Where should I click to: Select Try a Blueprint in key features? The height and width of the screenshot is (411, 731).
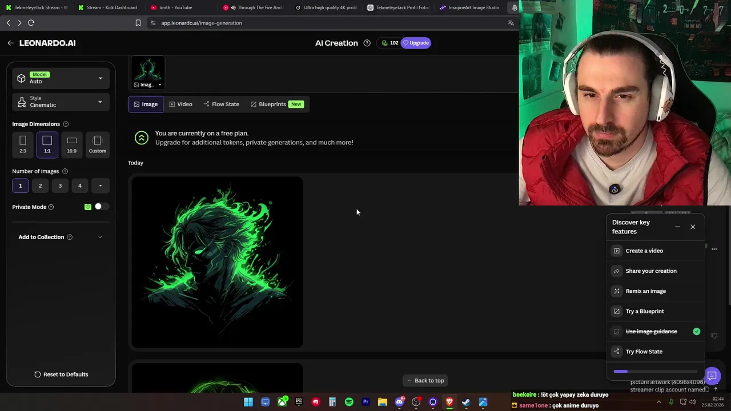655,311
